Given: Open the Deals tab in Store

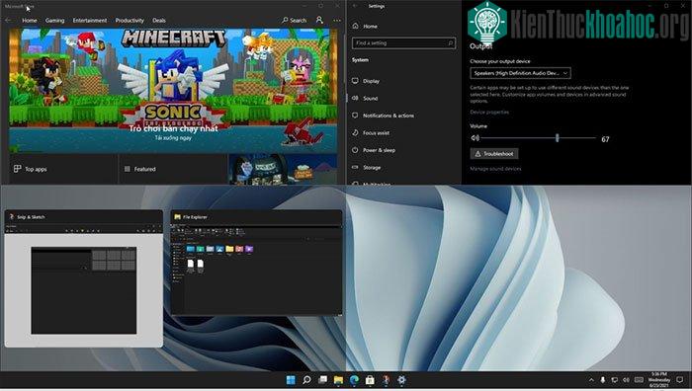Looking at the screenshot, I should tap(159, 21).
